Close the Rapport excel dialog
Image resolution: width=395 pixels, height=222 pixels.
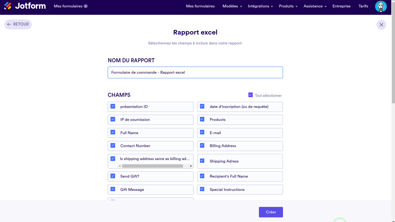coord(381,25)
